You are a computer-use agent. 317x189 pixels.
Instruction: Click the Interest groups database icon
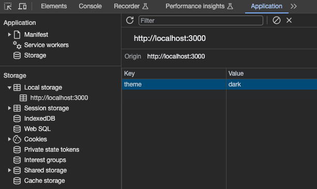pos(17,160)
